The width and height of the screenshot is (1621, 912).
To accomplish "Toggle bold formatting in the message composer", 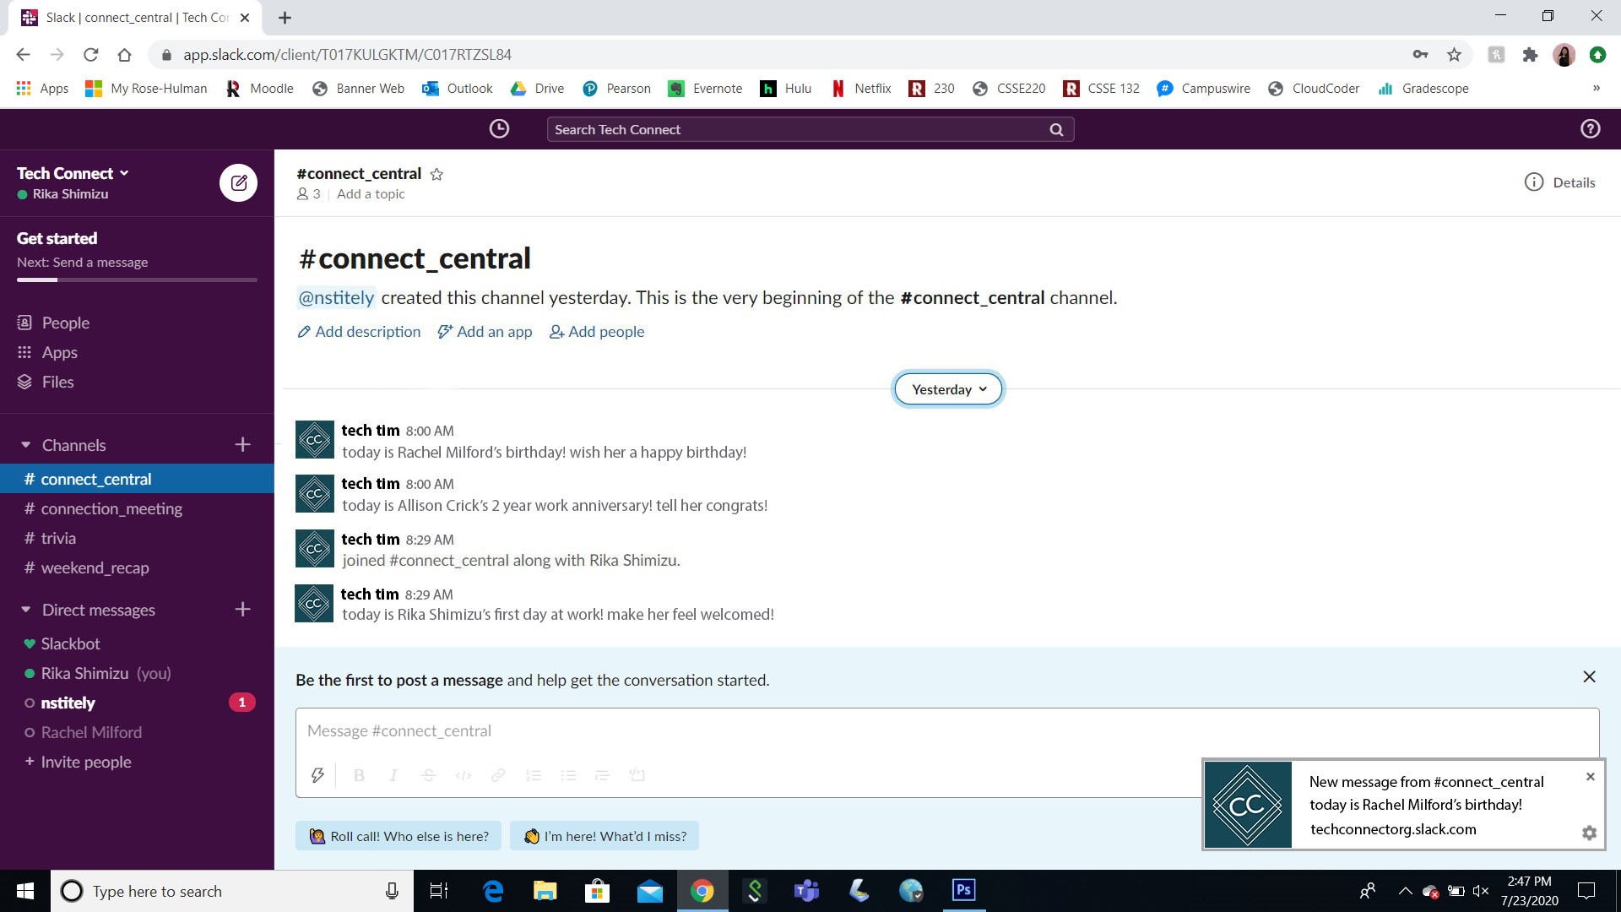I will click(x=359, y=775).
